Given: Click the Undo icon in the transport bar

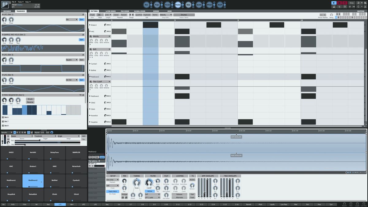Looking at the screenshot, I should (x=350, y=7).
